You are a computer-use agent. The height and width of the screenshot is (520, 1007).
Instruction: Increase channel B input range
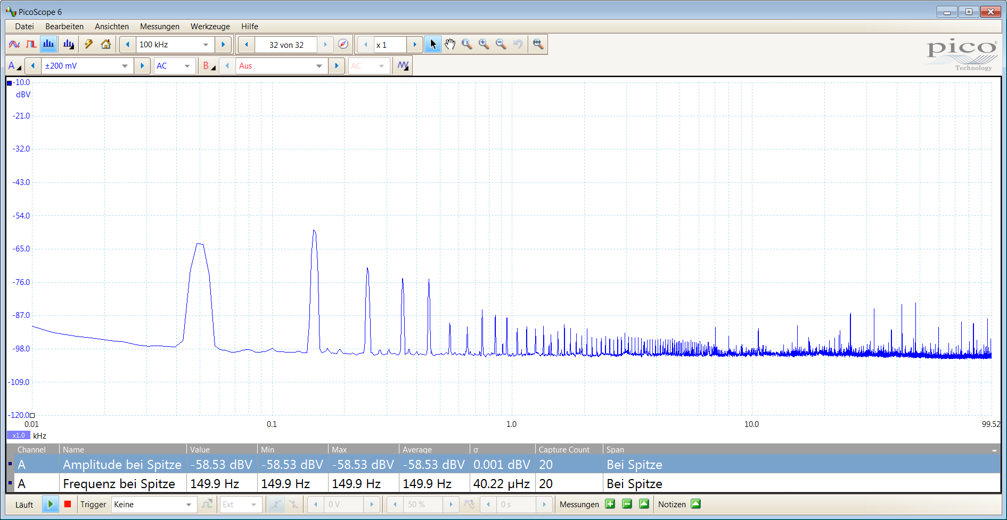(336, 66)
